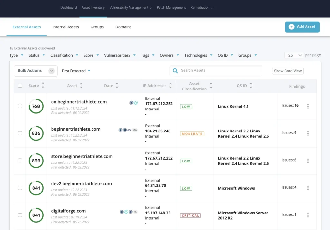
Task: Open the Vulnerability Management menu
Action: coord(130,7)
